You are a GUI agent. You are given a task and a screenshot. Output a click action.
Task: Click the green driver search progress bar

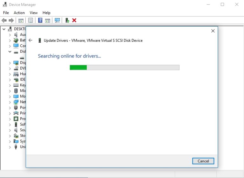[125, 68]
